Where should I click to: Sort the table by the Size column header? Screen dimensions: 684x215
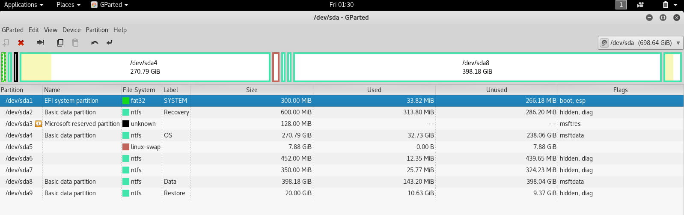pyautogui.click(x=252, y=90)
